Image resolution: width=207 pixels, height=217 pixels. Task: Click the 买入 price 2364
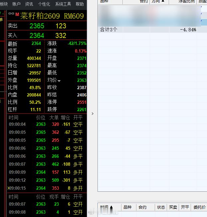click(x=37, y=36)
